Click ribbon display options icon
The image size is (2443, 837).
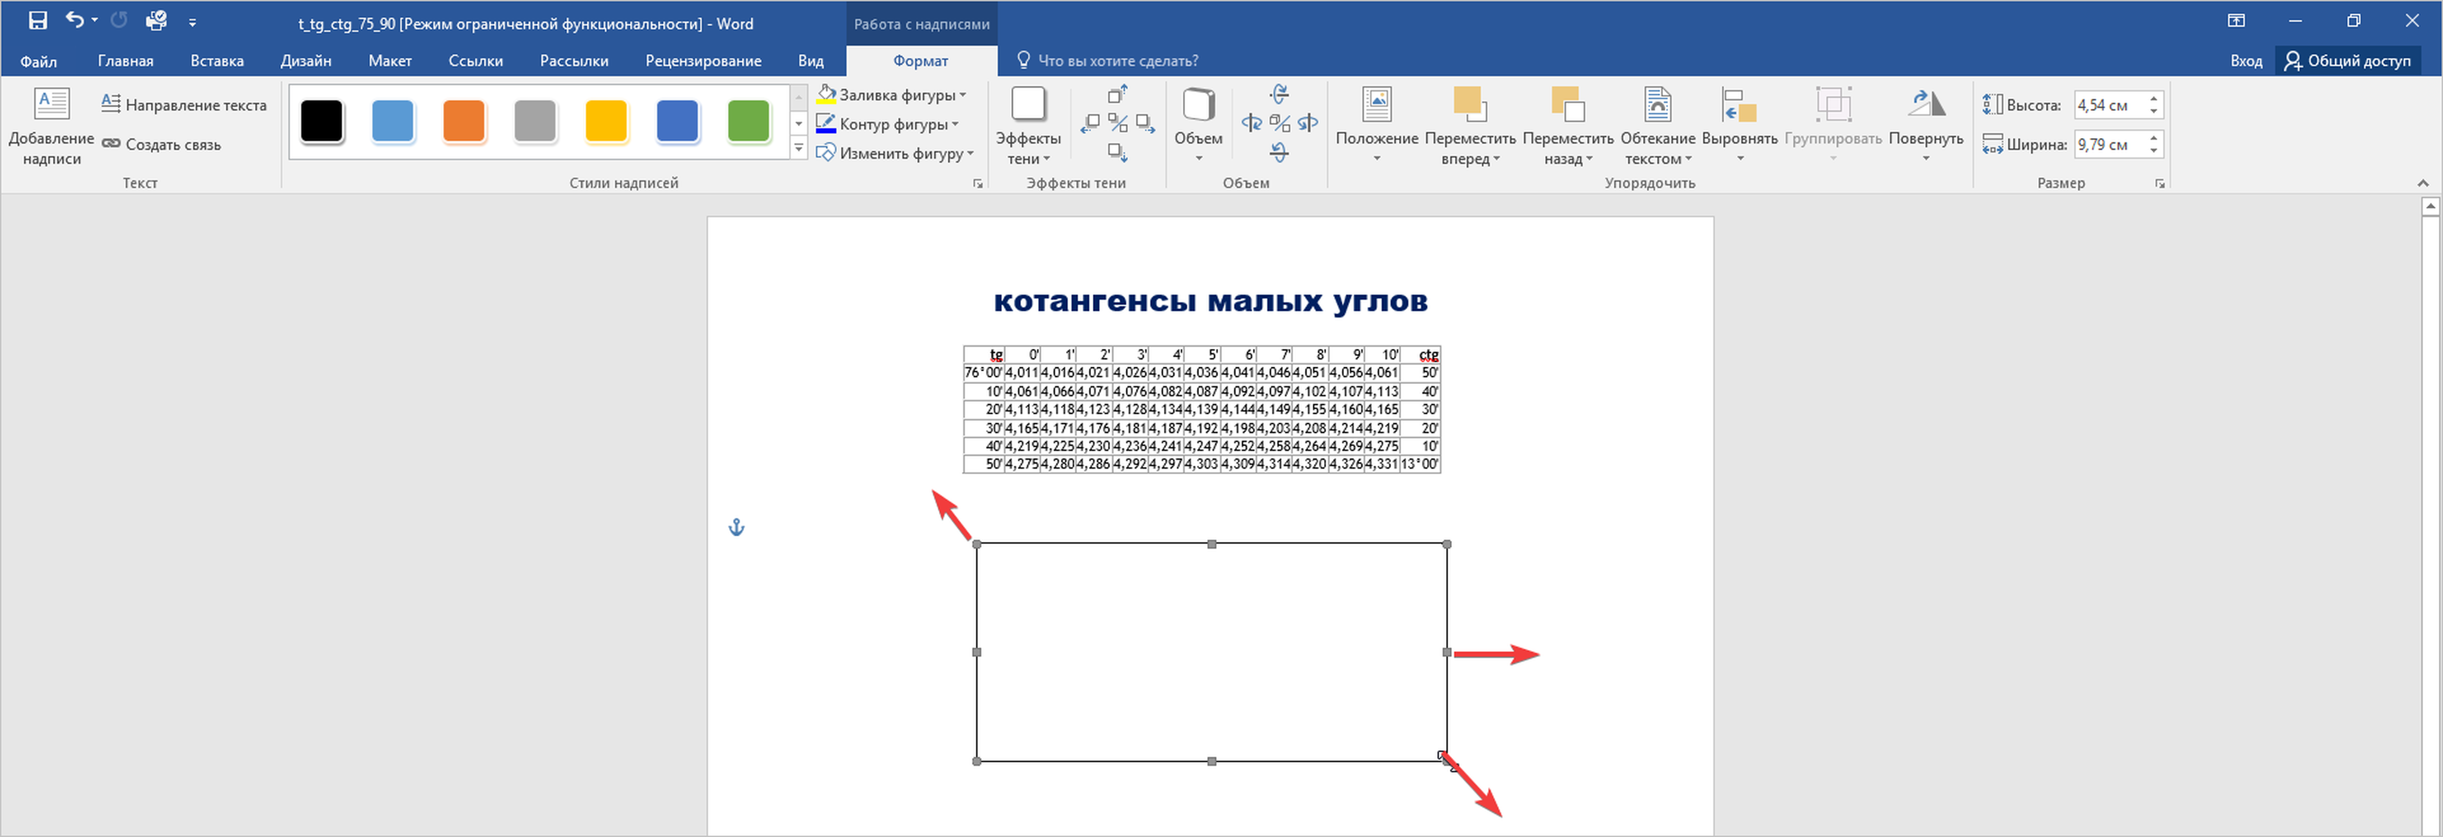click(2235, 21)
